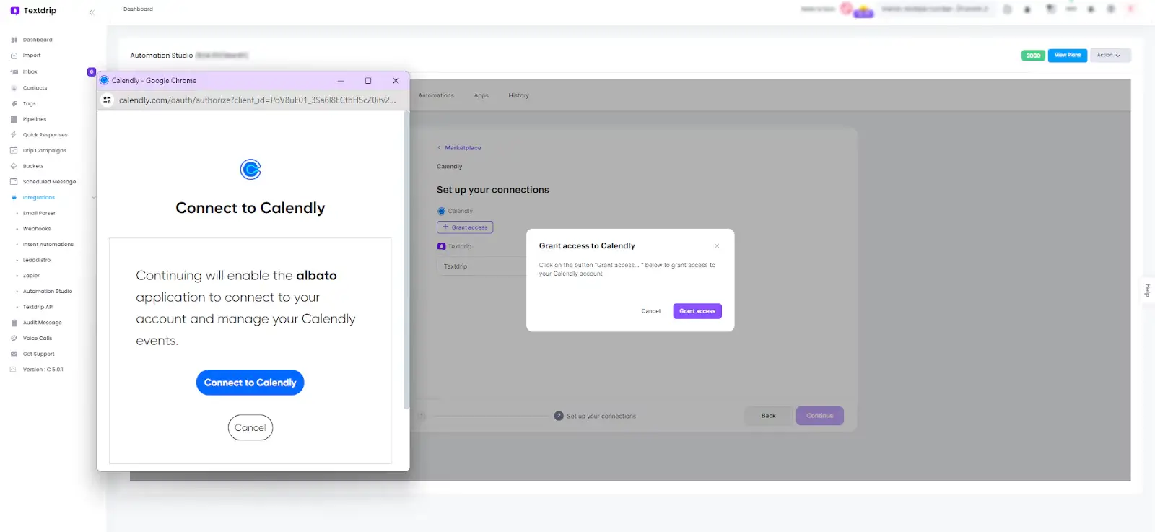Click the Textdrip connection logo icon

[x=441, y=247]
